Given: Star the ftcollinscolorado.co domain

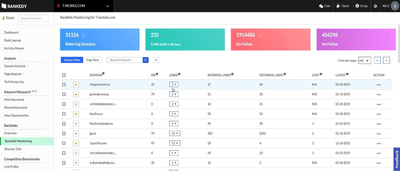Looking at the screenshot, I should coord(76,124).
